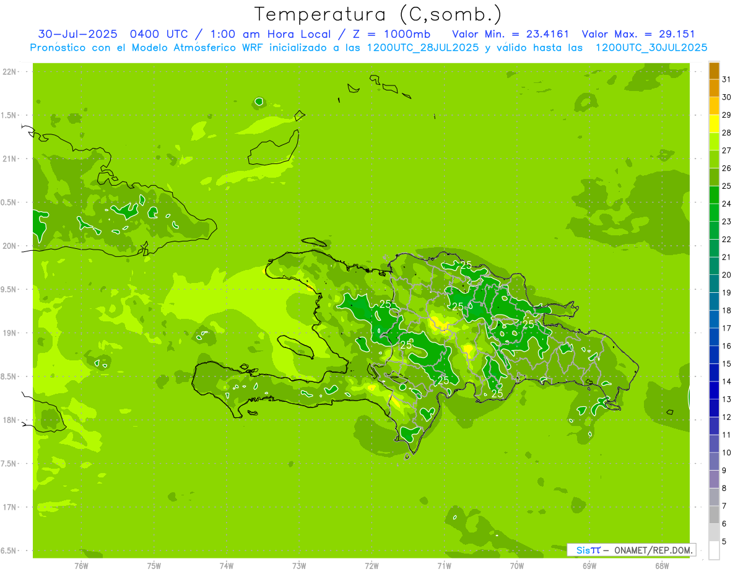Click teal swatch between colorbar 19 and 20

pyautogui.click(x=714, y=284)
